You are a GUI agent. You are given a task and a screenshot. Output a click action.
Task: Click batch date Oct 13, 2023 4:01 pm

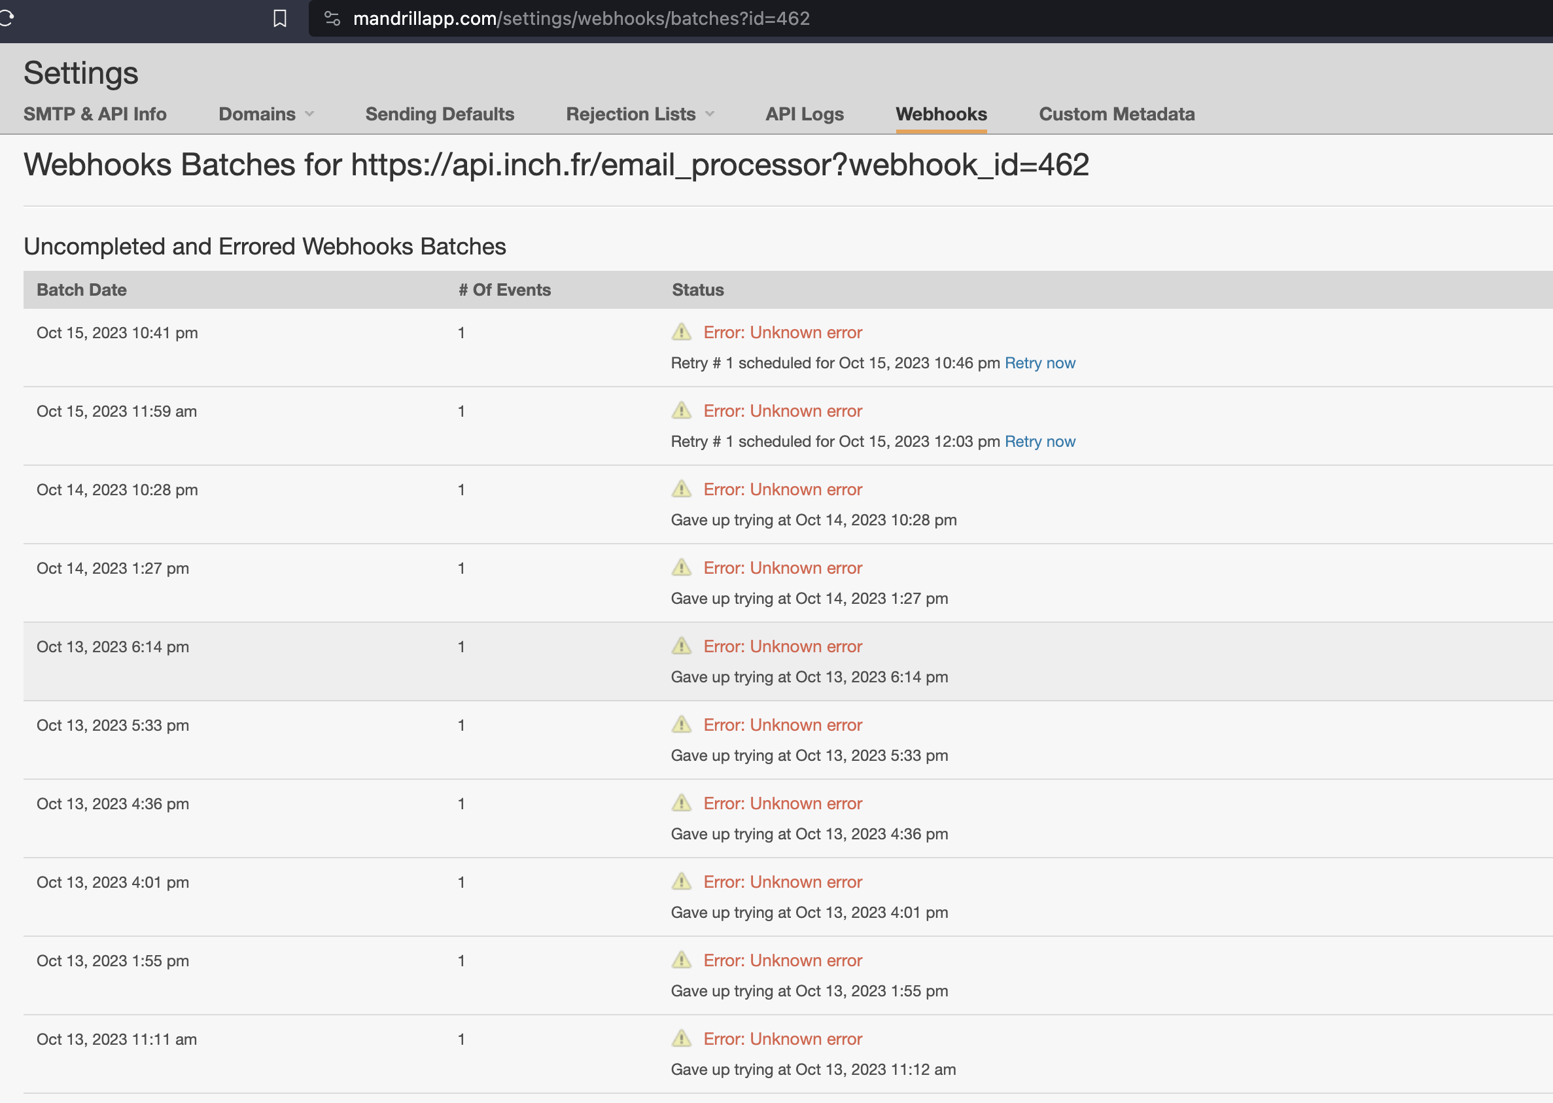(x=113, y=883)
